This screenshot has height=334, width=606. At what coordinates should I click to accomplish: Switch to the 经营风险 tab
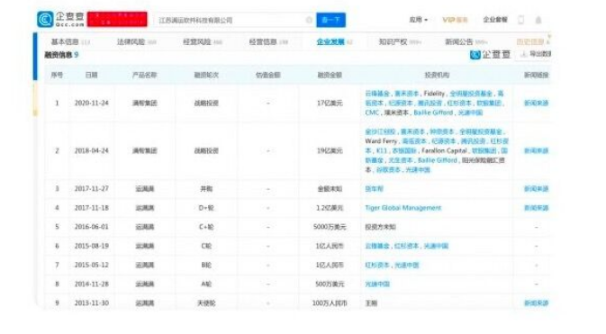[203, 41]
